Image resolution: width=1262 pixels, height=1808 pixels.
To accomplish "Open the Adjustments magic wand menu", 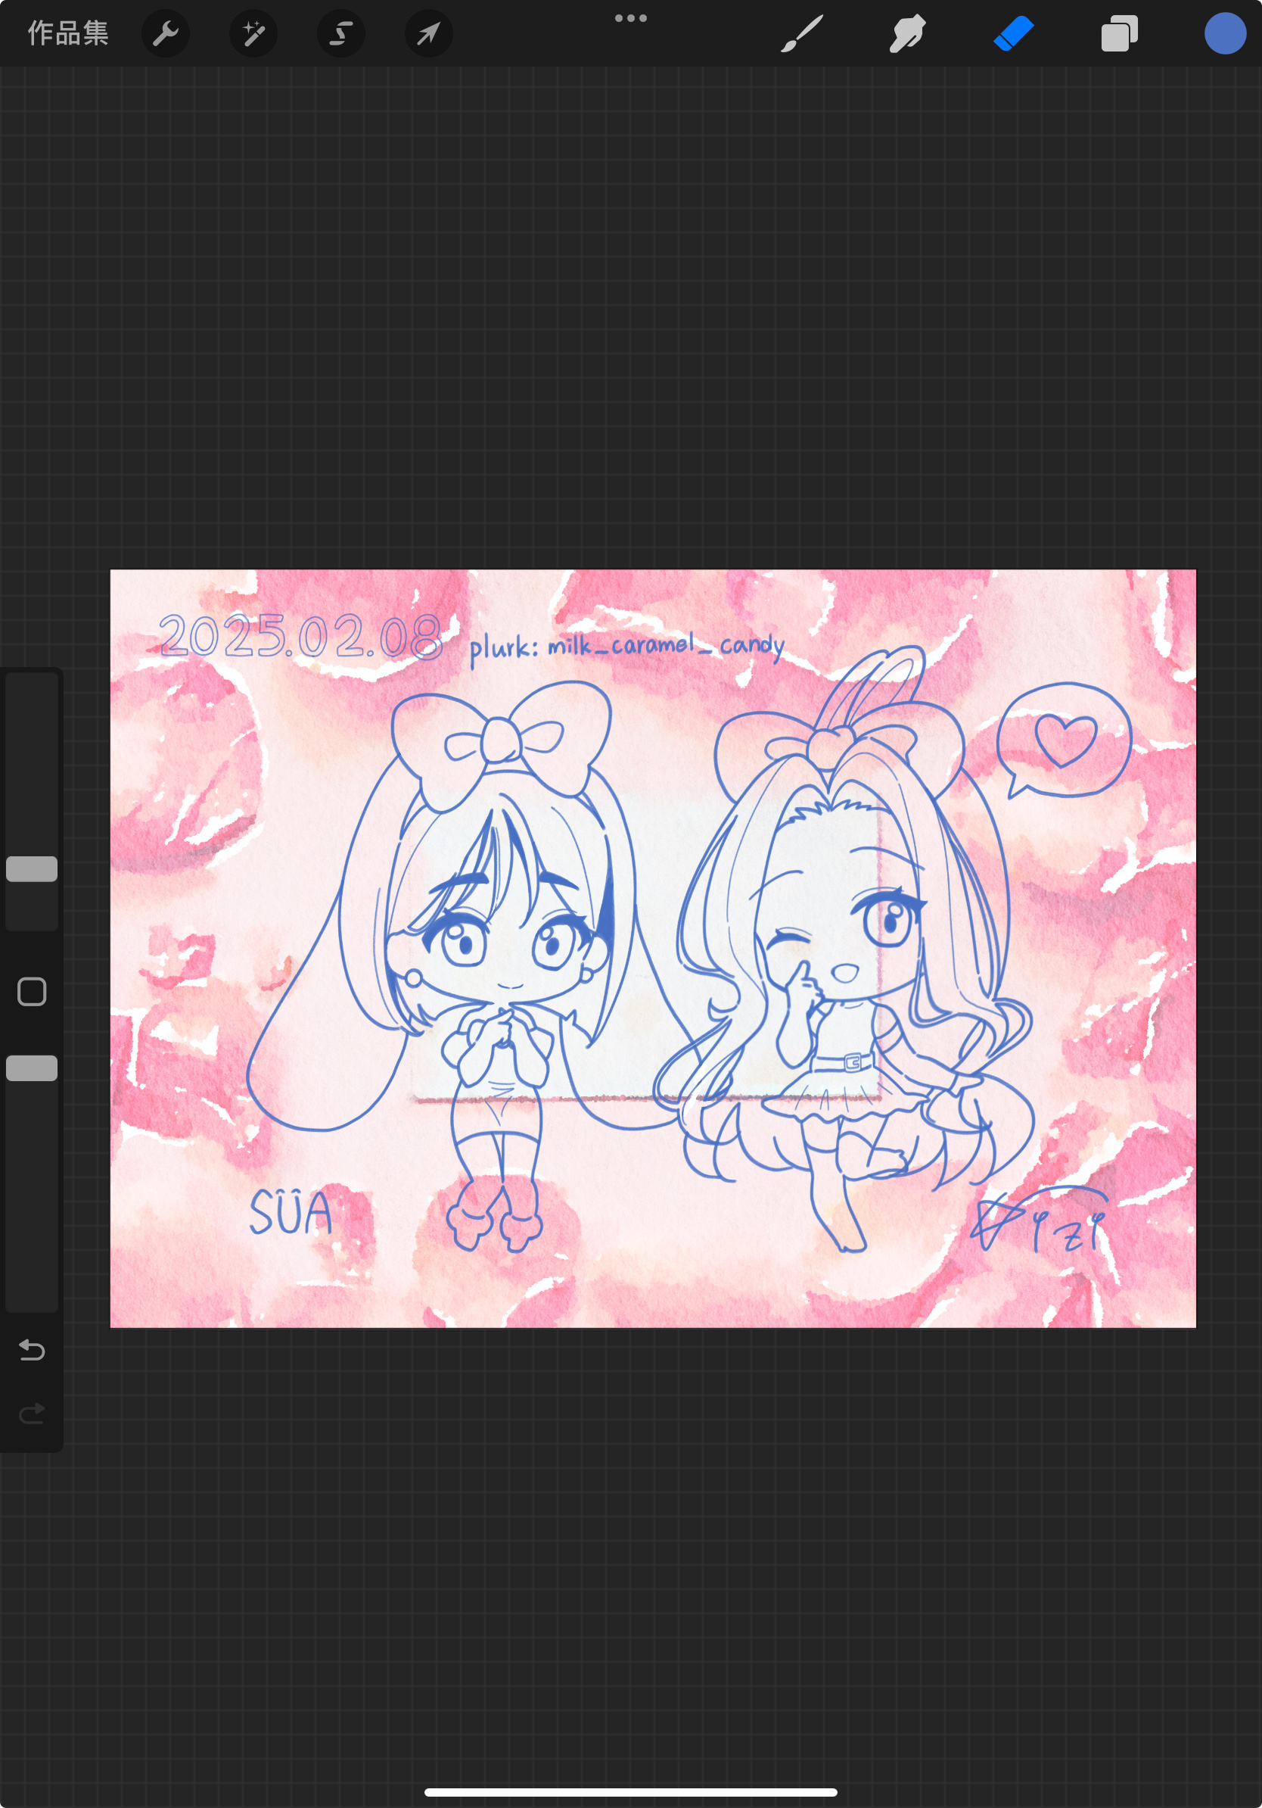I will pos(253,34).
